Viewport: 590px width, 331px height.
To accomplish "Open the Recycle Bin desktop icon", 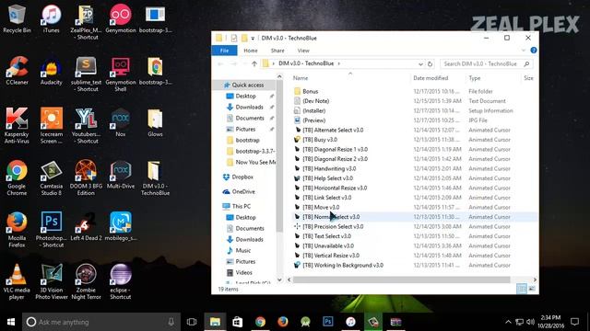I will [17, 18].
